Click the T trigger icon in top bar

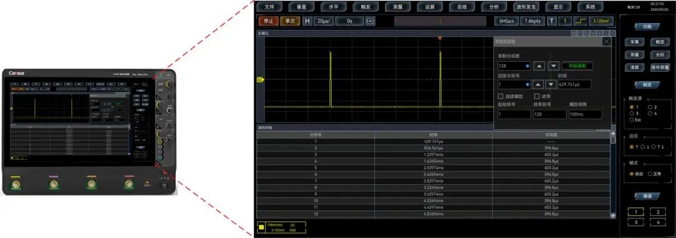click(552, 21)
